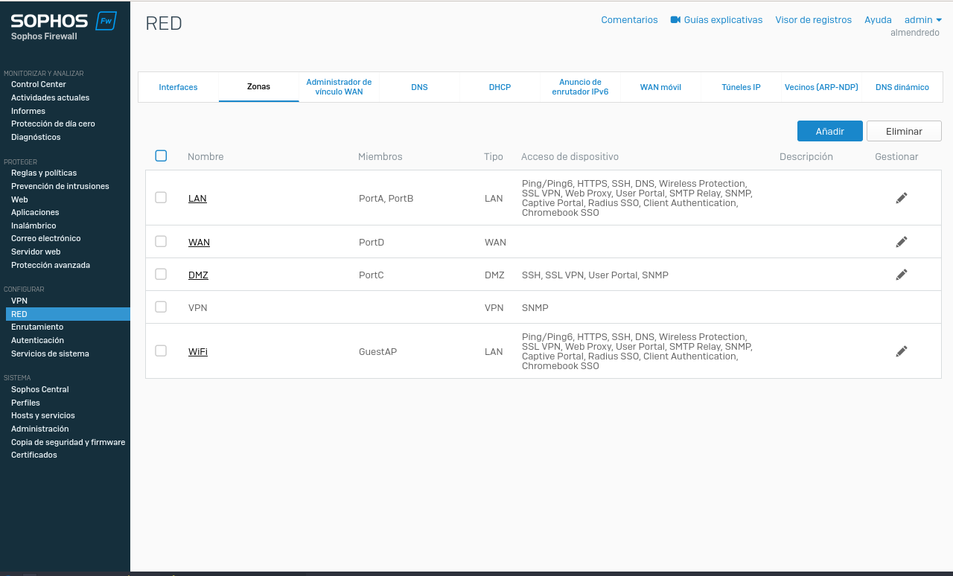953x576 pixels.
Task: Click the pencil edit icon for LAN zone
Action: [901, 198]
